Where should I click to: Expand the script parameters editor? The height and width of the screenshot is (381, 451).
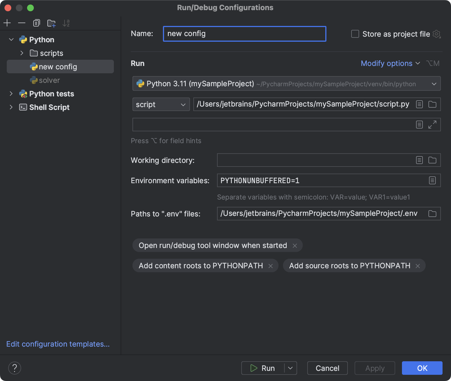tap(432, 125)
